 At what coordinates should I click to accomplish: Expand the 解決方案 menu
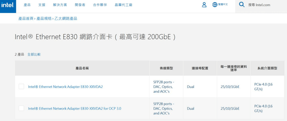60,5
